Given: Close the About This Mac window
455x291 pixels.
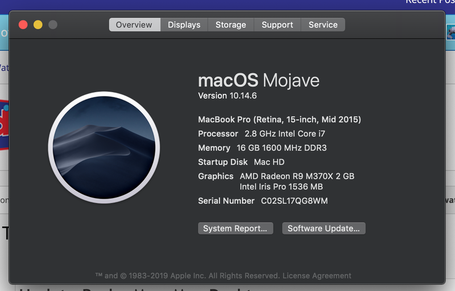Looking at the screenshot, I should tap(23, 24).
